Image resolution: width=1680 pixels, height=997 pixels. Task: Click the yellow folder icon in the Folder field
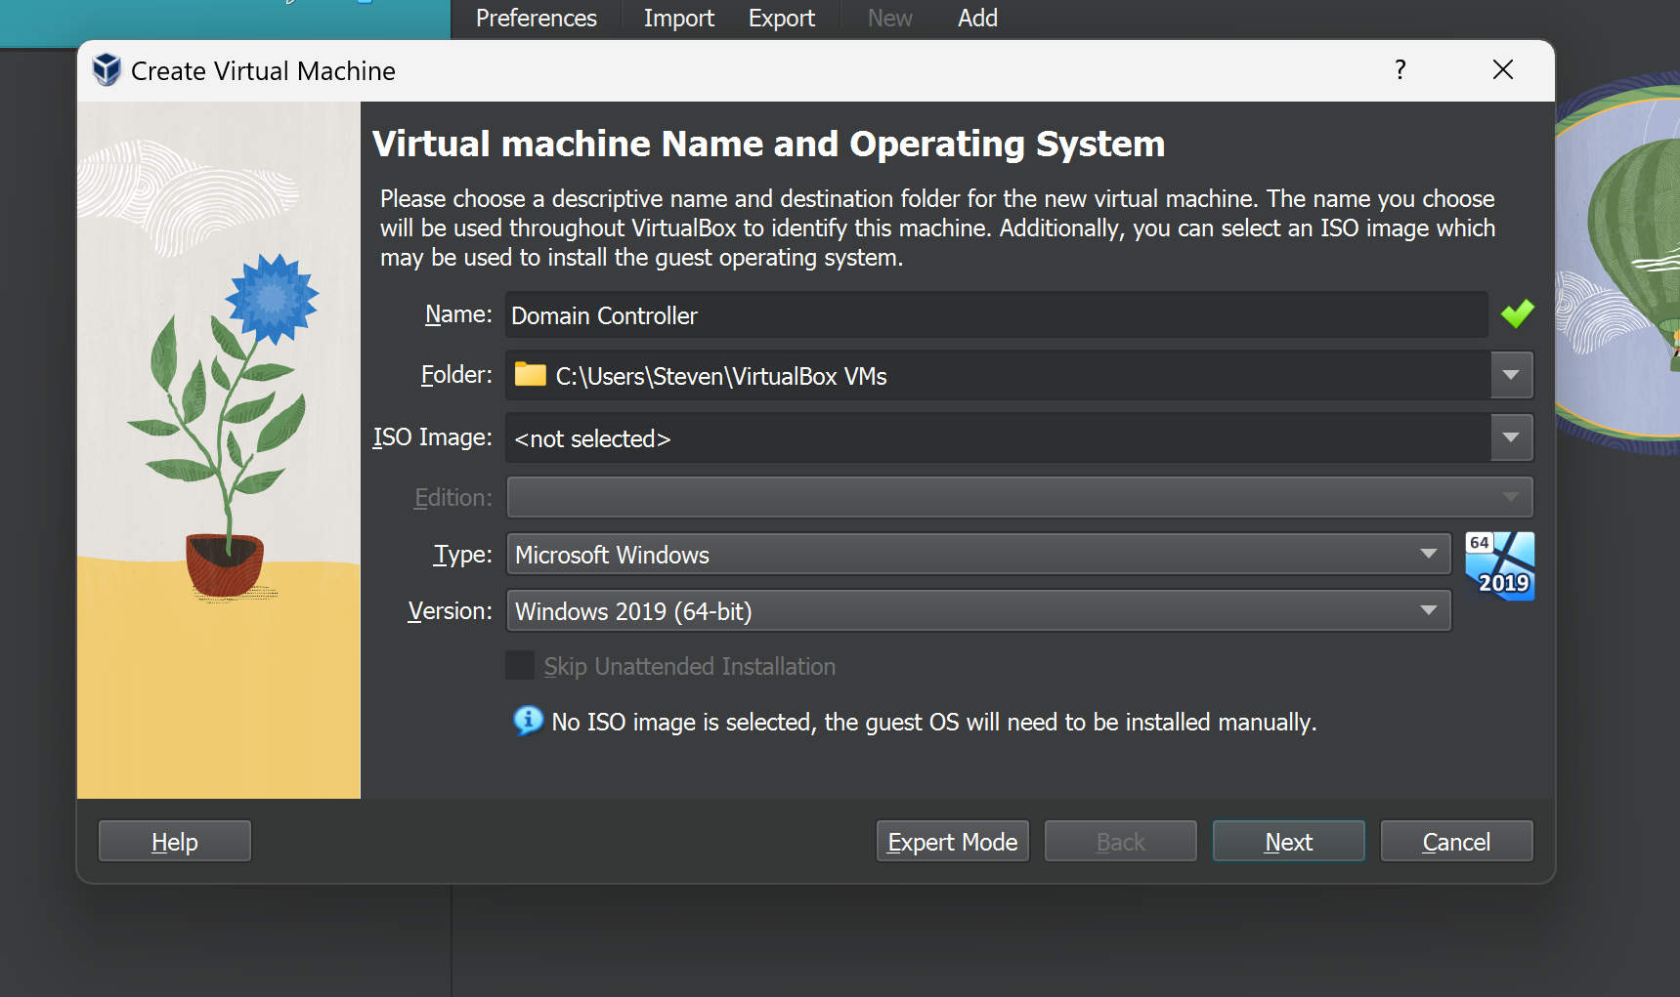[530, 375]
